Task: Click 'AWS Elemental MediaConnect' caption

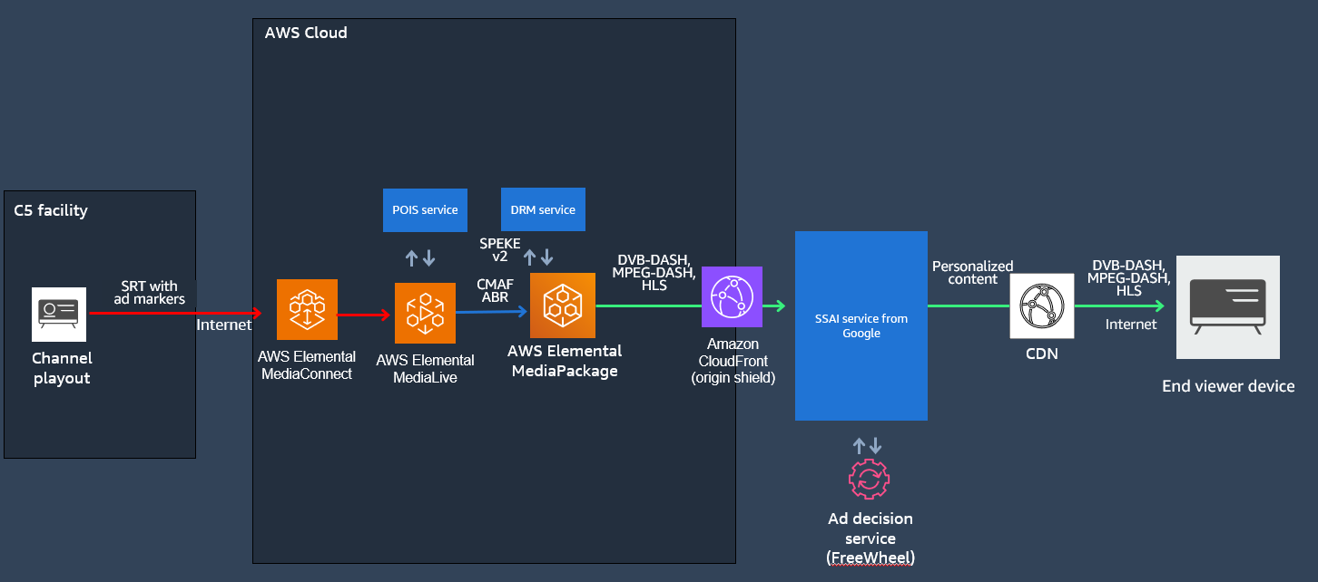Action: point(307,365)
